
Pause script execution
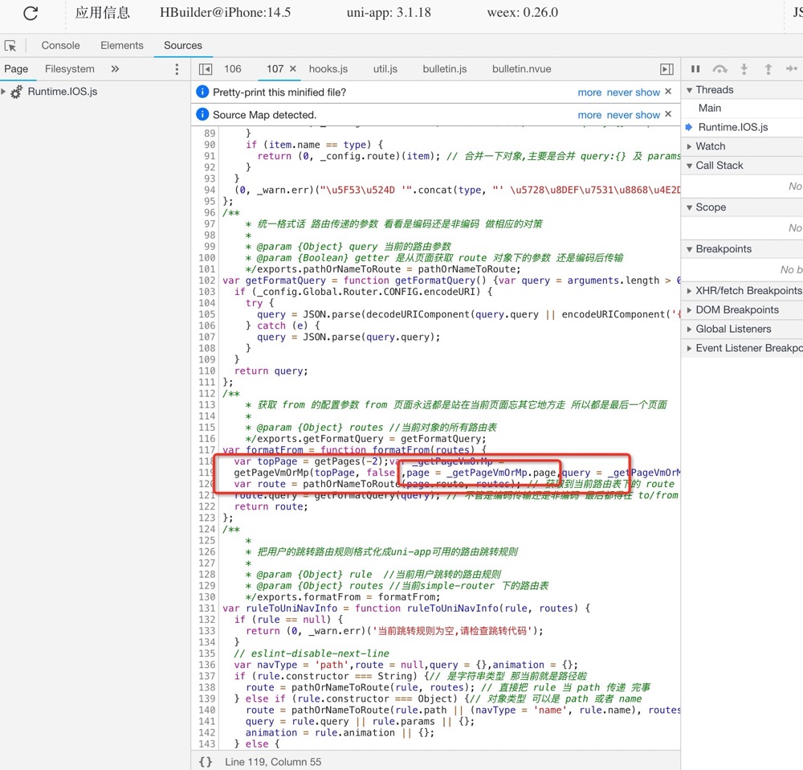695,69
